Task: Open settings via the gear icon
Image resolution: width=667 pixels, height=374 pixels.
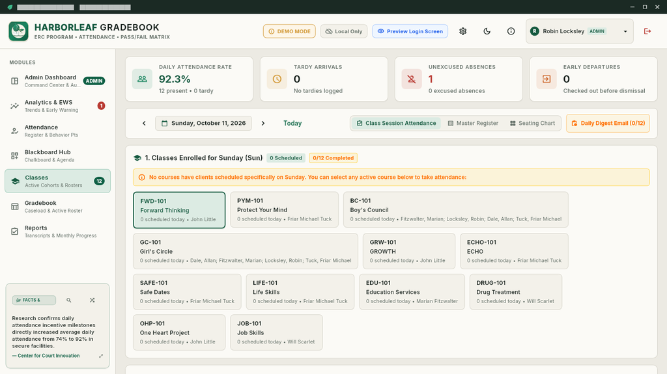Action: [463, 31]
